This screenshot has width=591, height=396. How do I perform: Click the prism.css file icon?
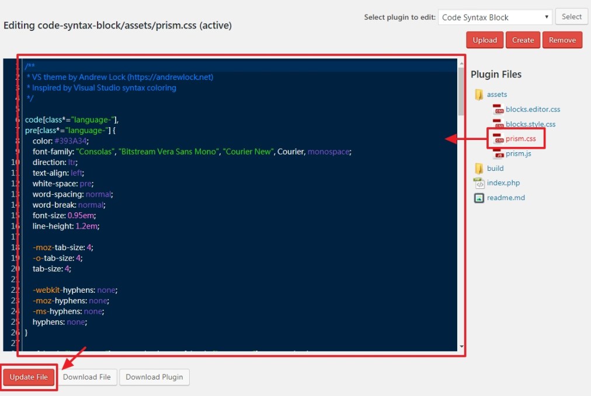tap(498, 139)
